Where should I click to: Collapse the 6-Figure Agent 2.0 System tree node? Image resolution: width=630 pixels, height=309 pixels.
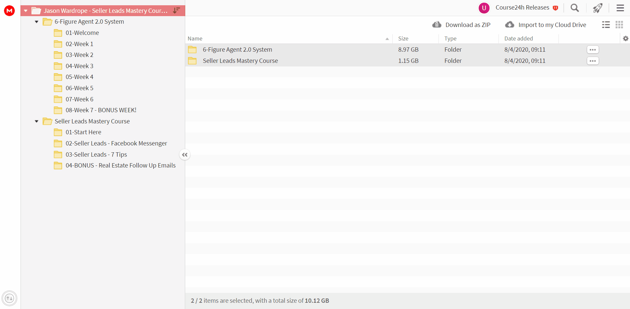[x=37, y=22]
